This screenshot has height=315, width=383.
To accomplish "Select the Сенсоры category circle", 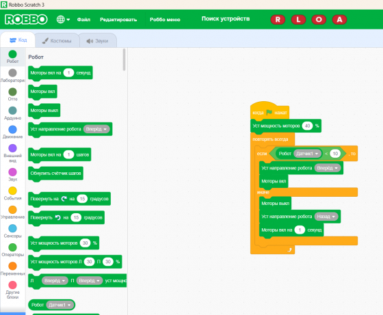I will point(12,228).
